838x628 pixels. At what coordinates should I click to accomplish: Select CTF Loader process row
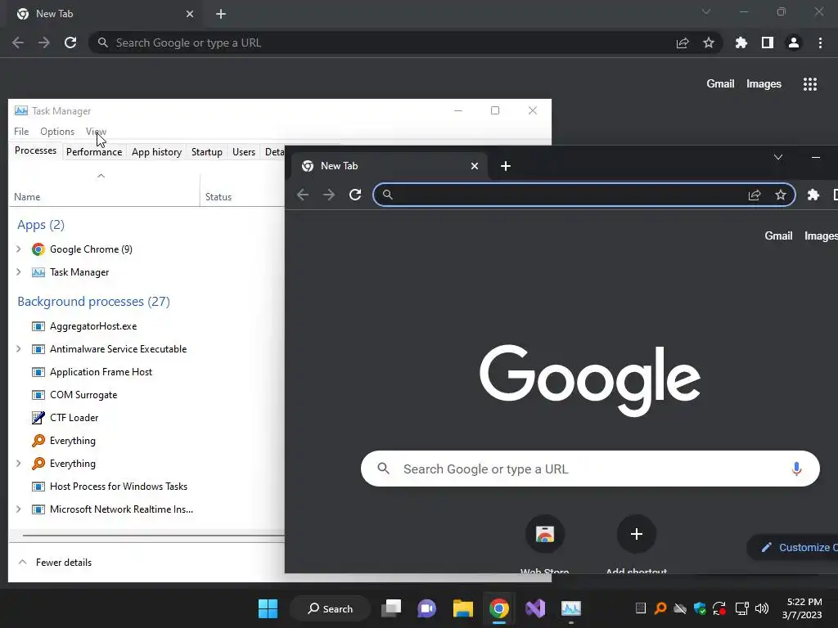tap(146, 418)
